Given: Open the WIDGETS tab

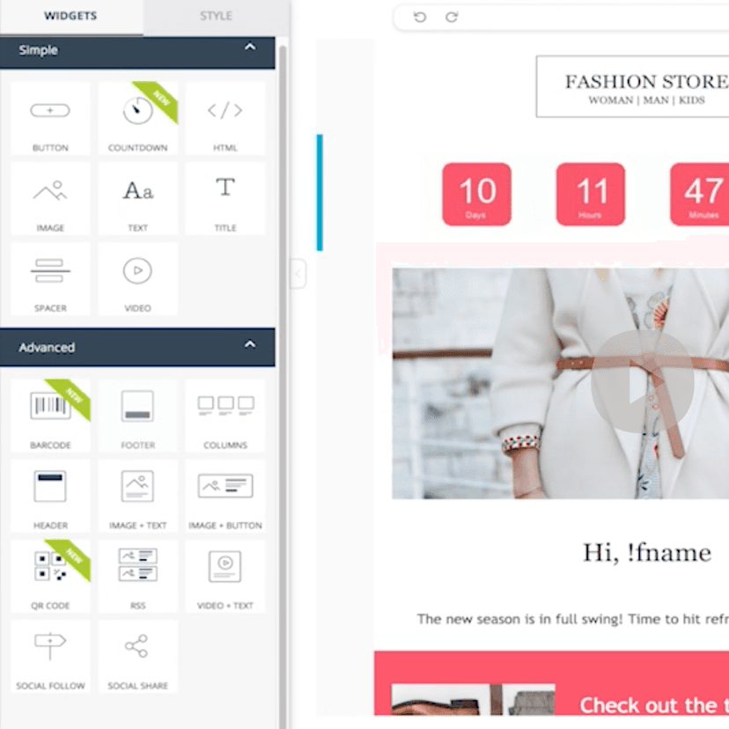Looking at the screenshot, I should pos(70,15).
